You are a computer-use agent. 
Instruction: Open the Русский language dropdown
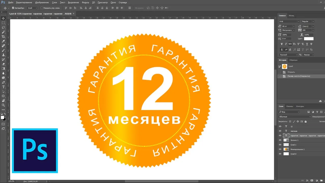coord(289,55)
